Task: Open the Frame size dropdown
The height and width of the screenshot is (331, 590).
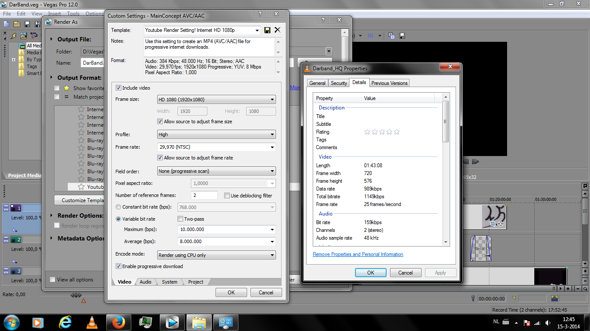Action: coord(216,100)
